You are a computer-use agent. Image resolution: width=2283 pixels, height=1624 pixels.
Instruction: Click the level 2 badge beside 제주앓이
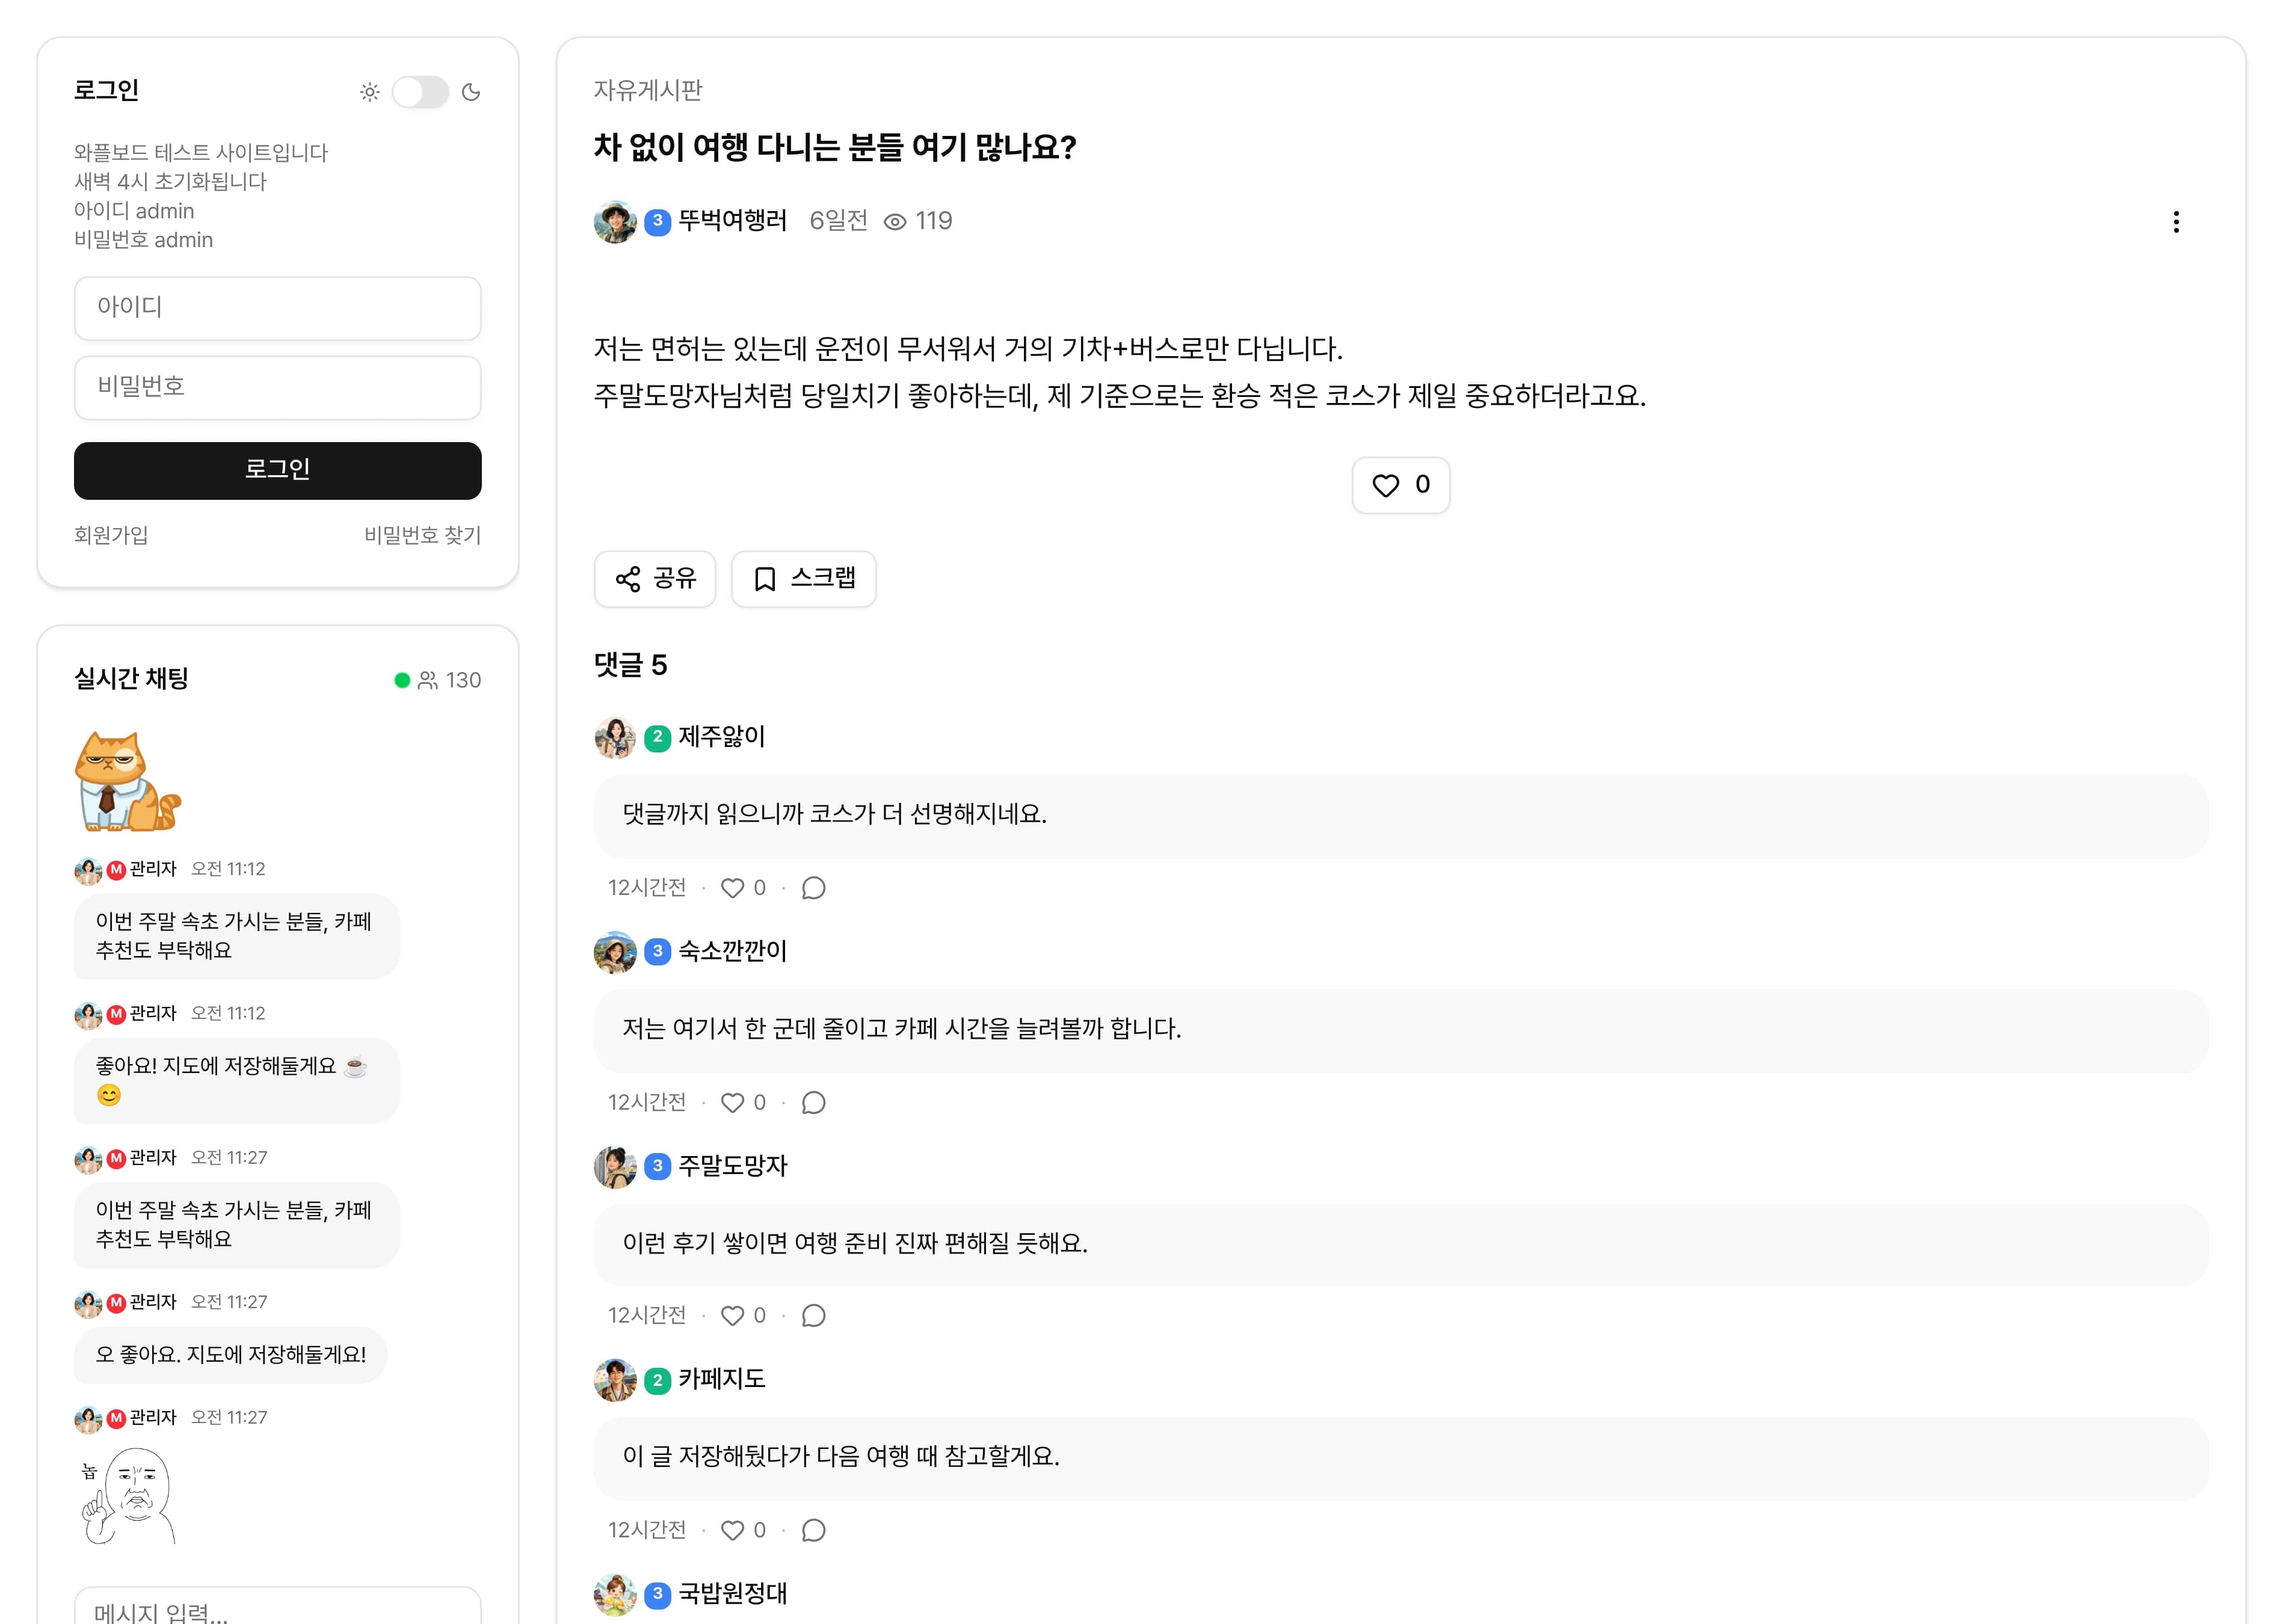(x=657, y=738)
